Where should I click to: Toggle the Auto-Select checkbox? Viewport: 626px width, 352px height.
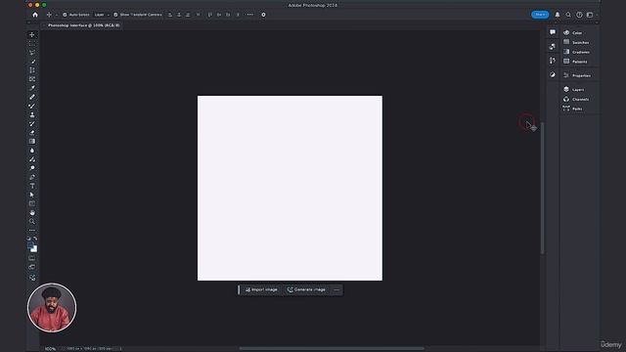pos(65,15)
